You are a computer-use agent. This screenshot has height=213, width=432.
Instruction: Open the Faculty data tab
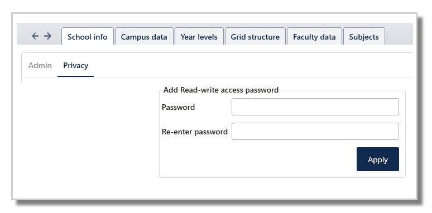coord(314,36)
